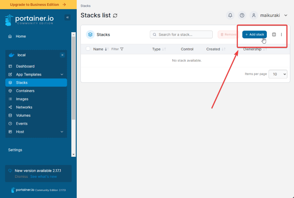Click the sidebar scrollbar up arrow
294x198 pixels.
(x=73, y=35)
